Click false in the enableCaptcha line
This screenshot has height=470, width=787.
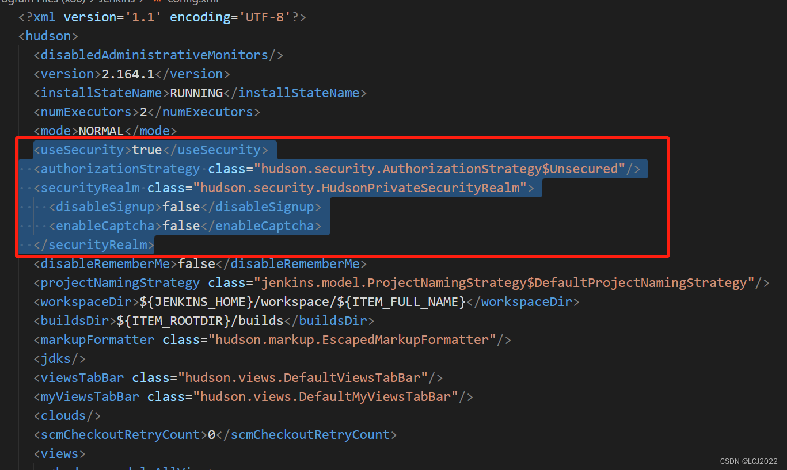181,226
